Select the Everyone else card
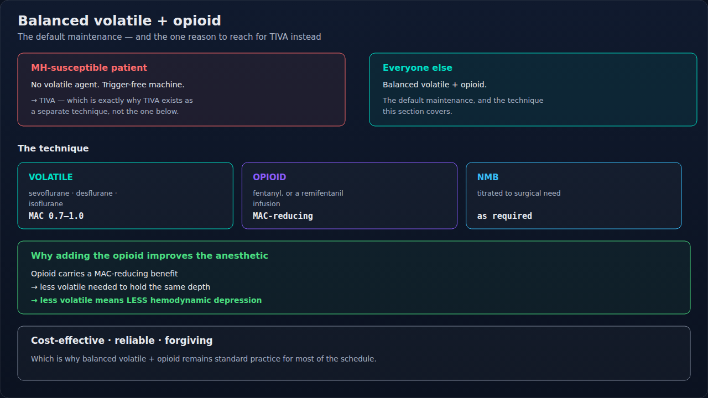Image resolution: width=708 pixels, height=398 pixels. coord(533,90)
